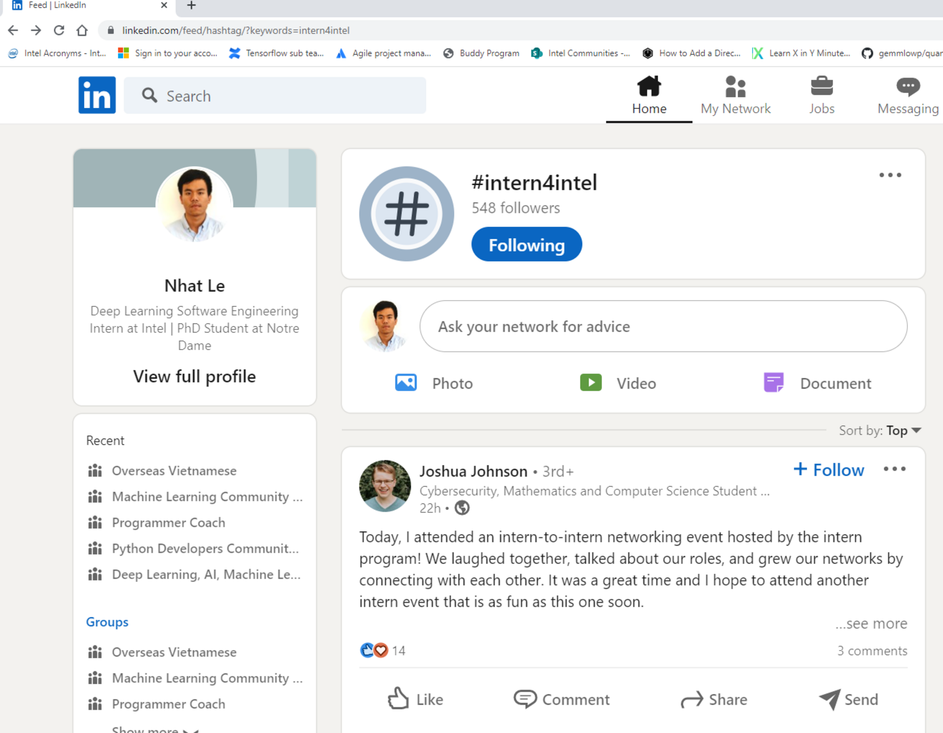Like Joshua Johnson's post
Screen dimensions: 943x733
click(415, 699)
